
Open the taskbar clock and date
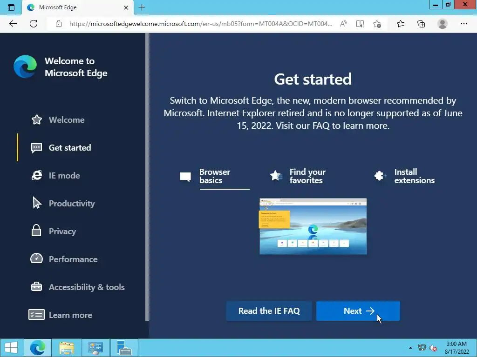(x=457, y=348)
